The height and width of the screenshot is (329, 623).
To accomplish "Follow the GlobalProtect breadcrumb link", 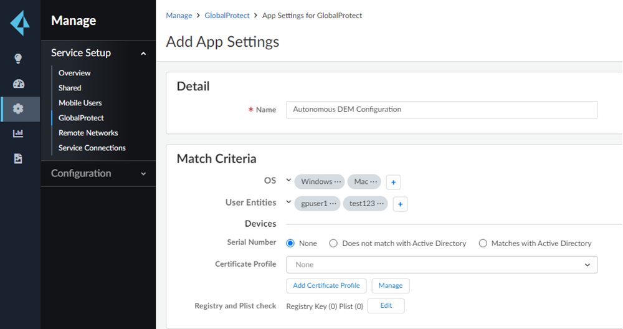I will [x=227, y=16].
